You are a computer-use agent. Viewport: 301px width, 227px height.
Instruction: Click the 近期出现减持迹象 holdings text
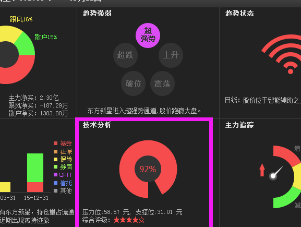25,220
